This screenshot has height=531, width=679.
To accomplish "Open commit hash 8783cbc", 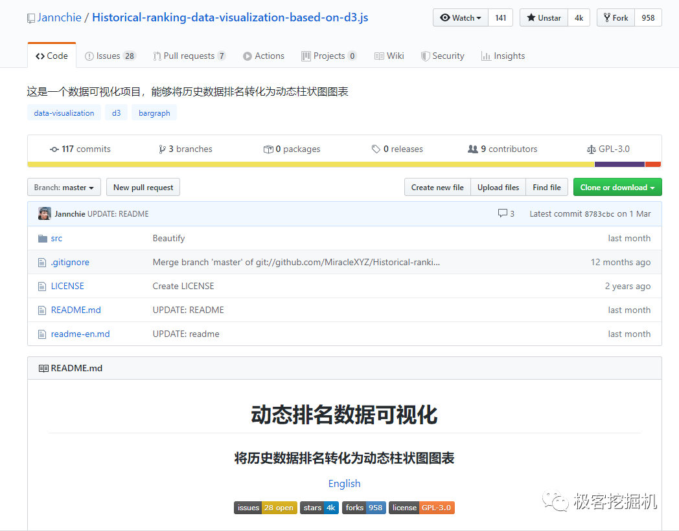I will pyautogui.click(x=599, y=214).
